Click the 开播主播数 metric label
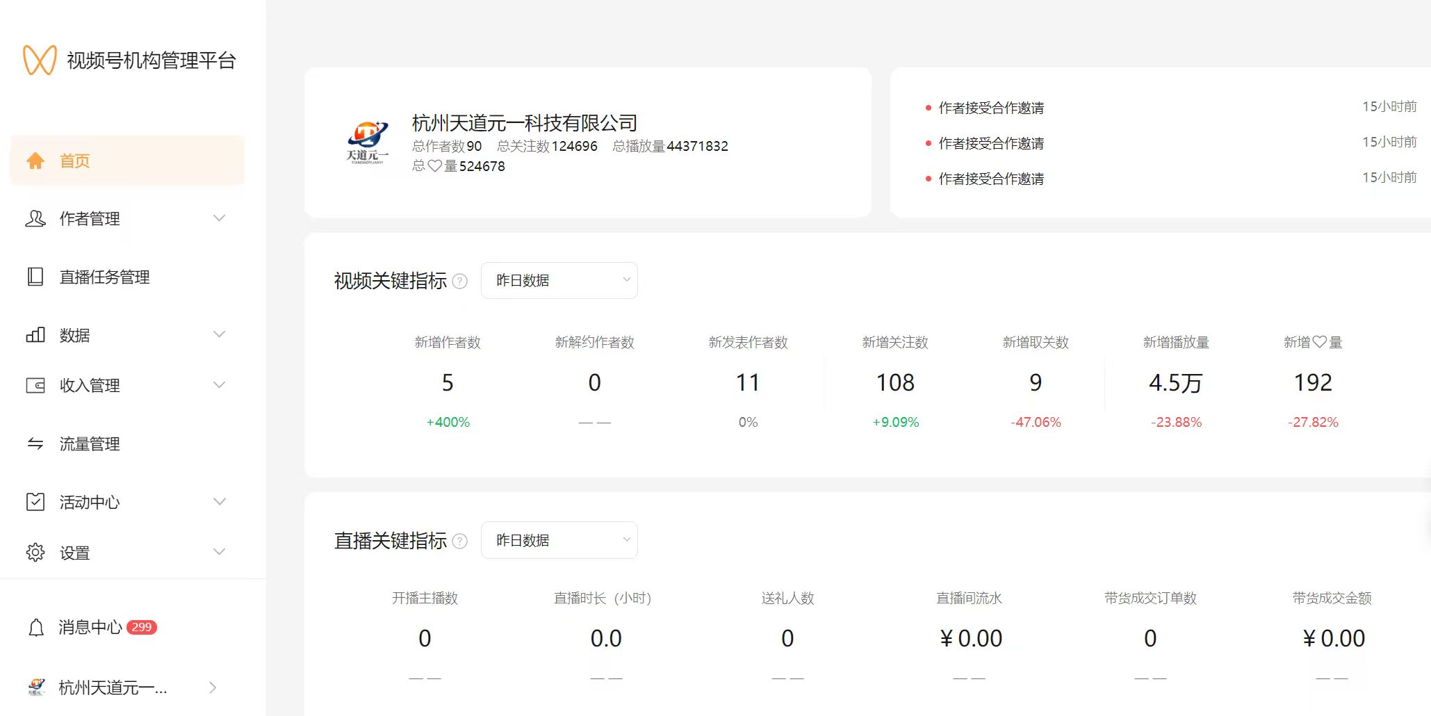The image size is (1431, 716). pyautogui.click(x=425, y=598)
